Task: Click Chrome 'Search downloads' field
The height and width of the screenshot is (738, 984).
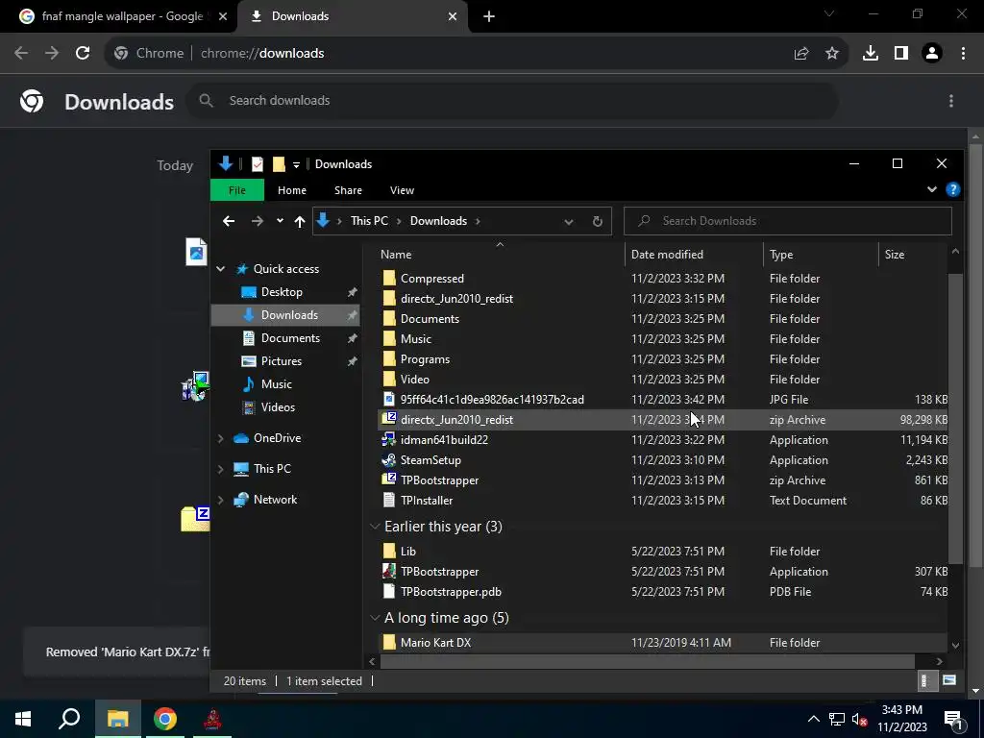Action: [511, 100]
